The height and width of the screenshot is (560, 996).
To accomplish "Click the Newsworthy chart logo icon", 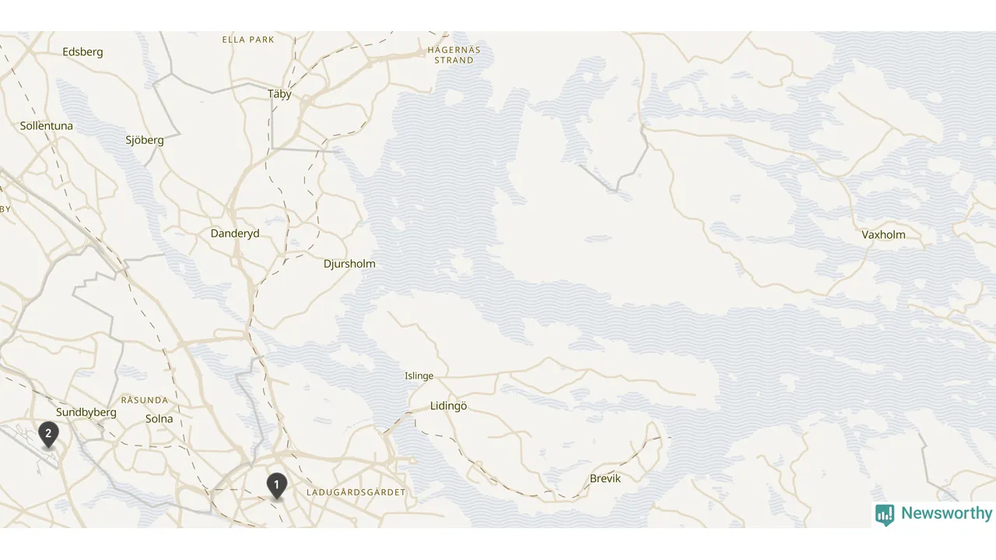I will (x=885, y=514).
